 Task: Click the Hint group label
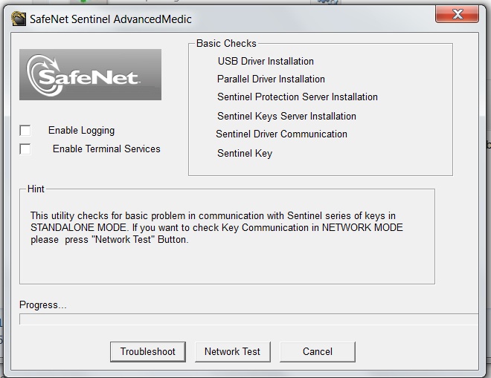click(36, 189)
